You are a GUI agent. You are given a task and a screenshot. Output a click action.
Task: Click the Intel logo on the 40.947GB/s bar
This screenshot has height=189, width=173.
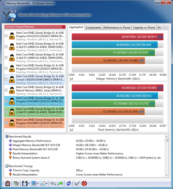coord(160,37)
